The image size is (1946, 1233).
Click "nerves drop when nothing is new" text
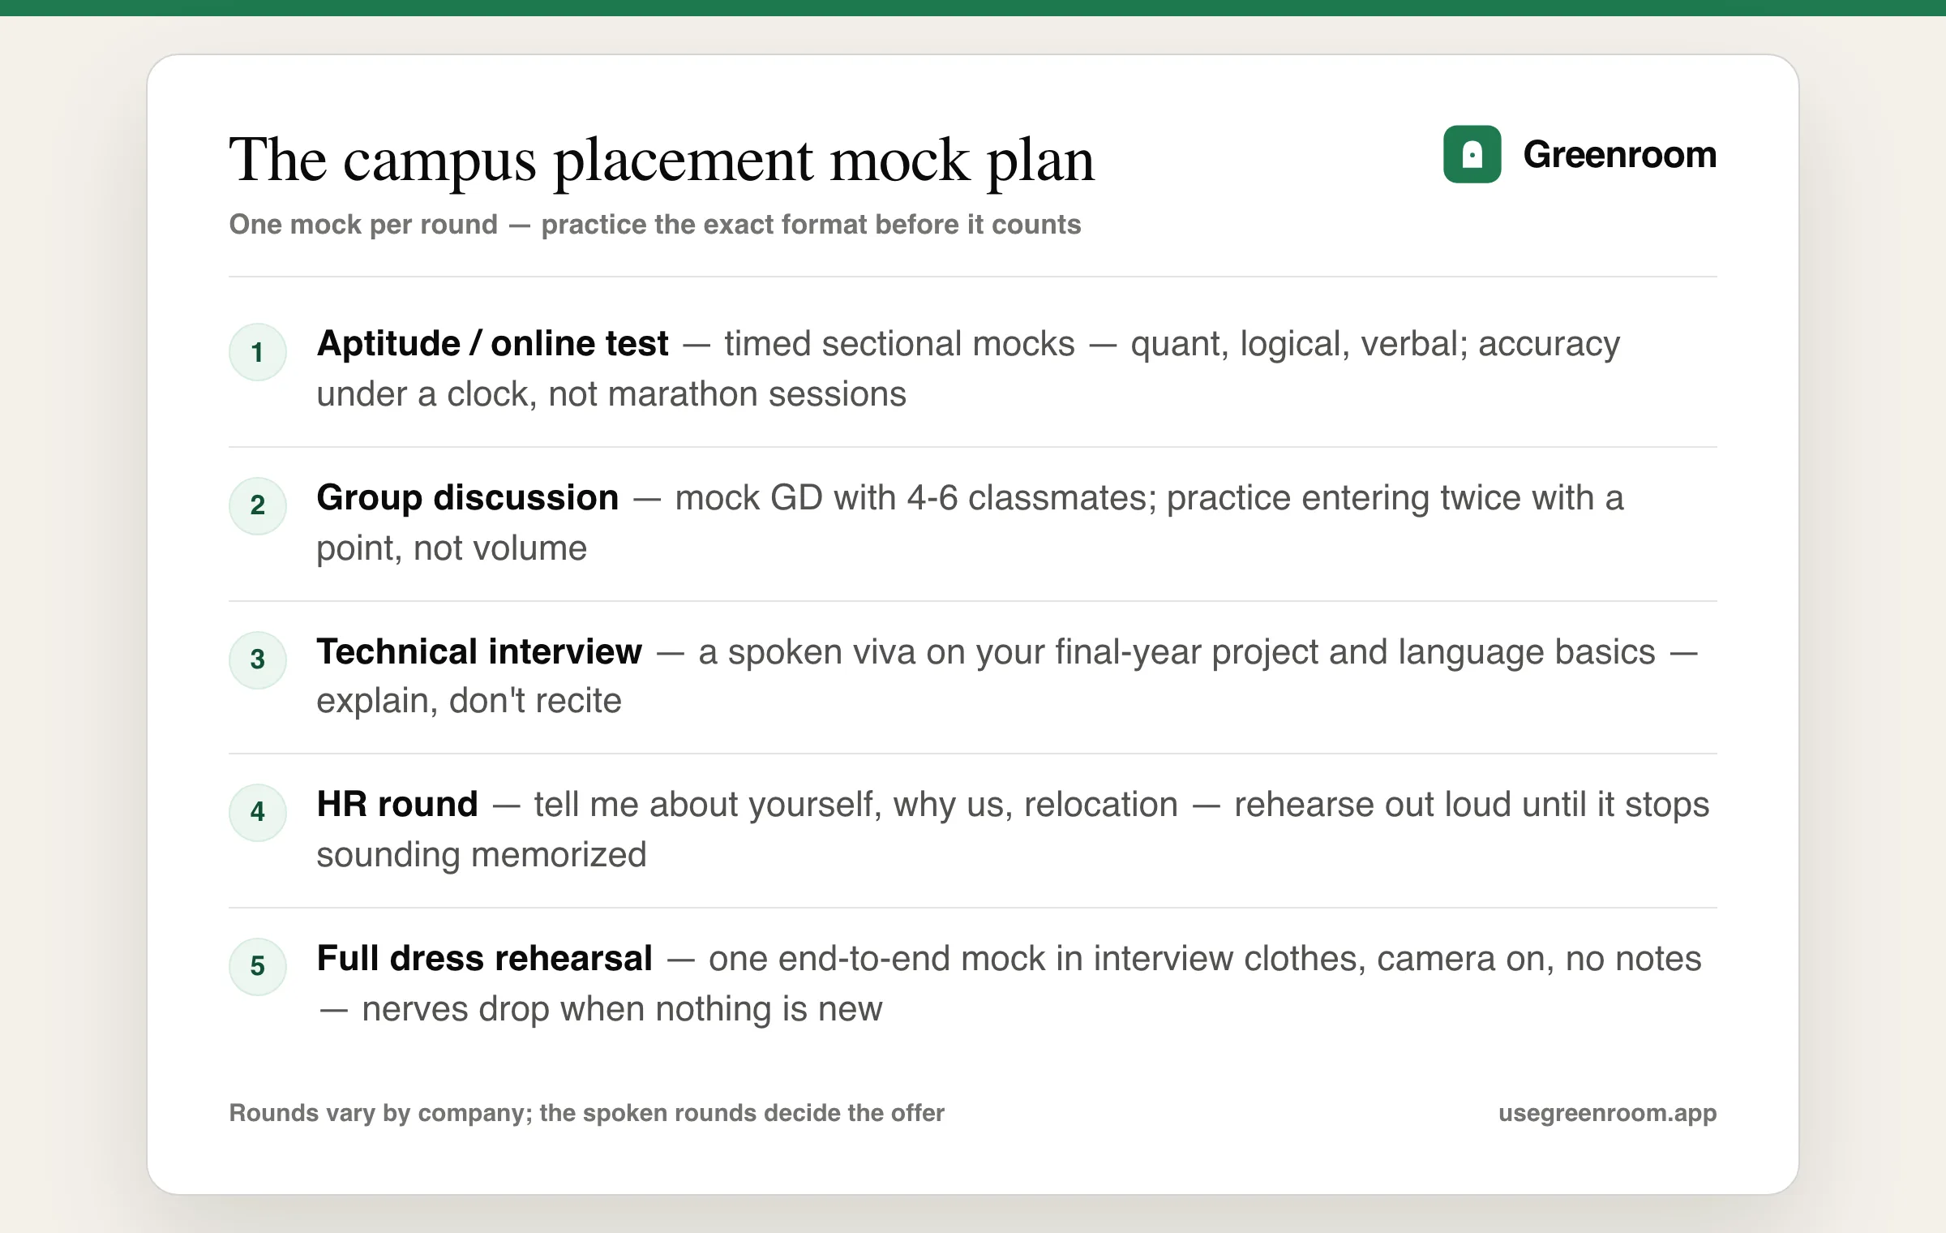point(622,1009)
